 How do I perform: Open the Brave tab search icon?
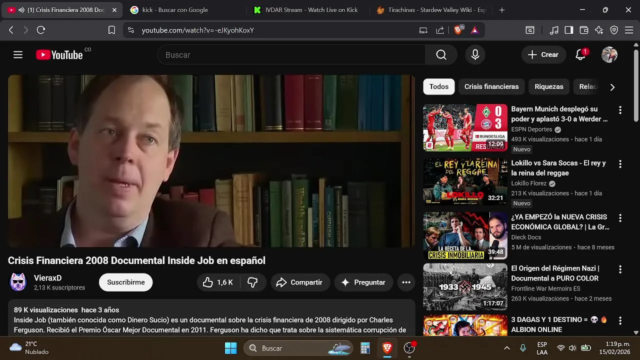pyautogui.click(x=529, y=30)
